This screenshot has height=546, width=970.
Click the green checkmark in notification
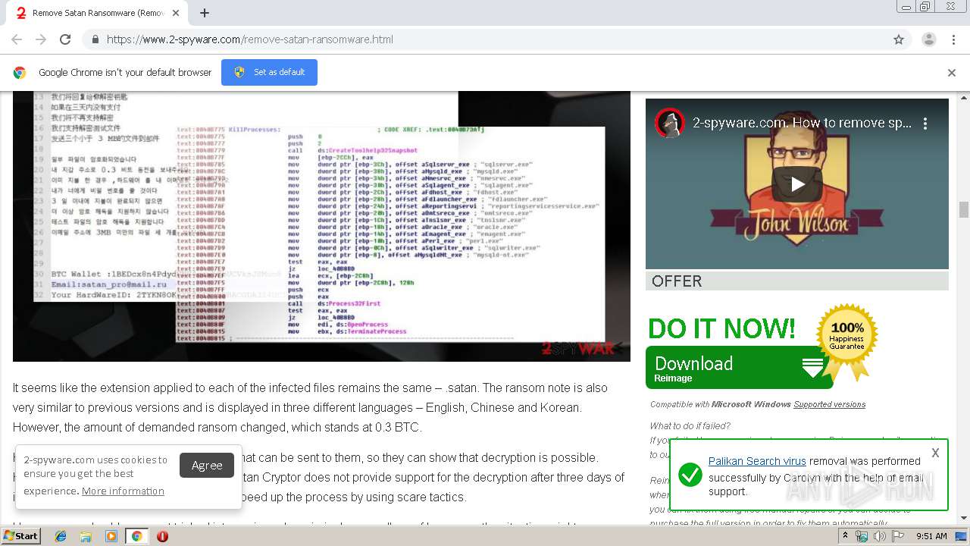pos(690,475)
